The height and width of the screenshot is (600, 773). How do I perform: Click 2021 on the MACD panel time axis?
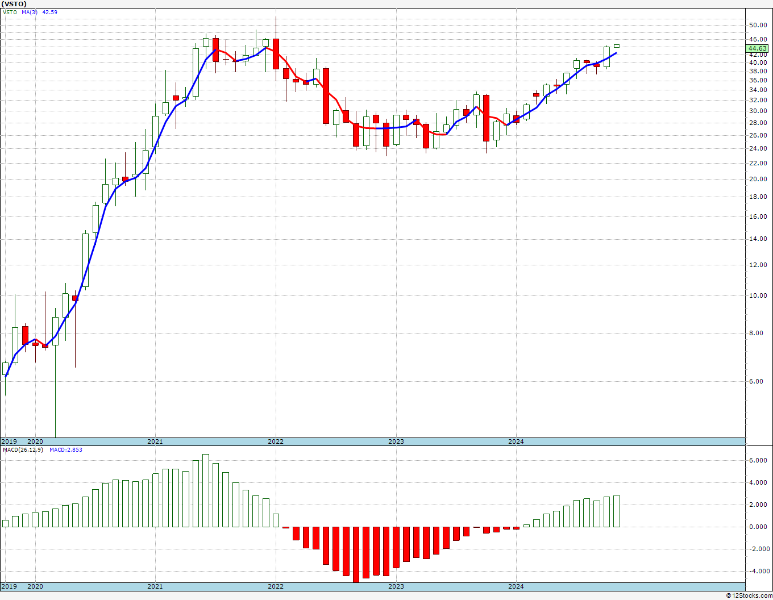pos(155,586)
